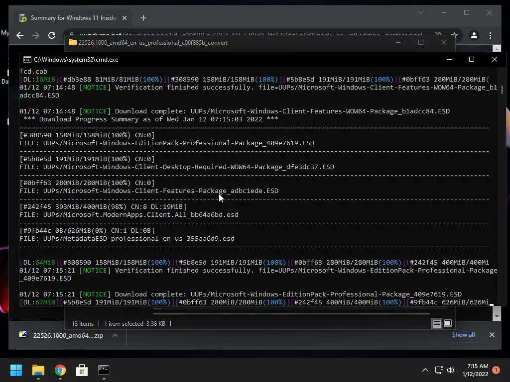510x382 pixels.
Task: Open the notification badge with 1 alert
Action: [x=496, y=370]
